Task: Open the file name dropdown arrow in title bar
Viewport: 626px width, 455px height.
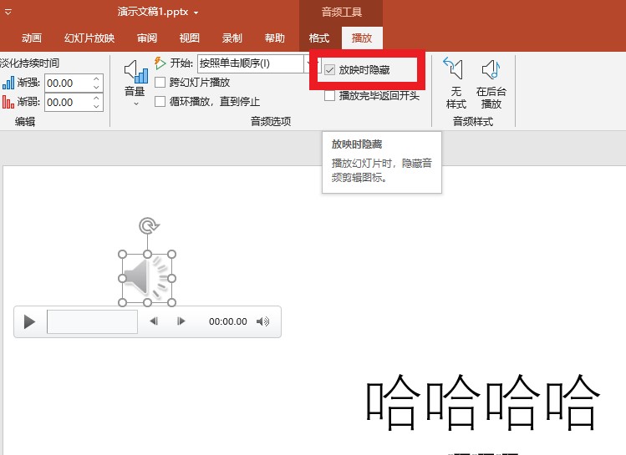Action: point(196,13)
